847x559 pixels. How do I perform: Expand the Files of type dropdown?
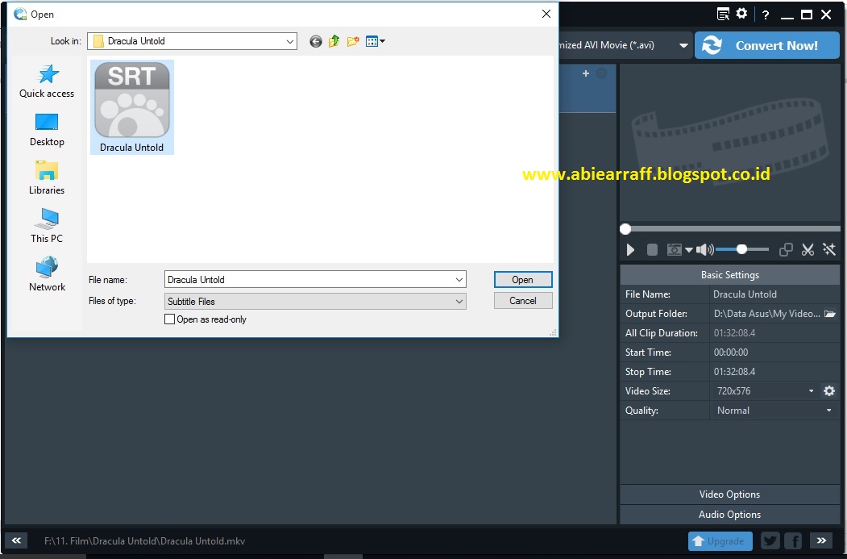(x=457, y=300)
